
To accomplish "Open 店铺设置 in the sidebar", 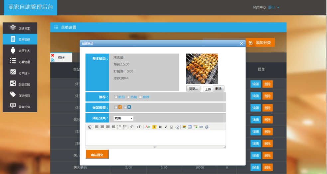I will click(x=20, y=28).
